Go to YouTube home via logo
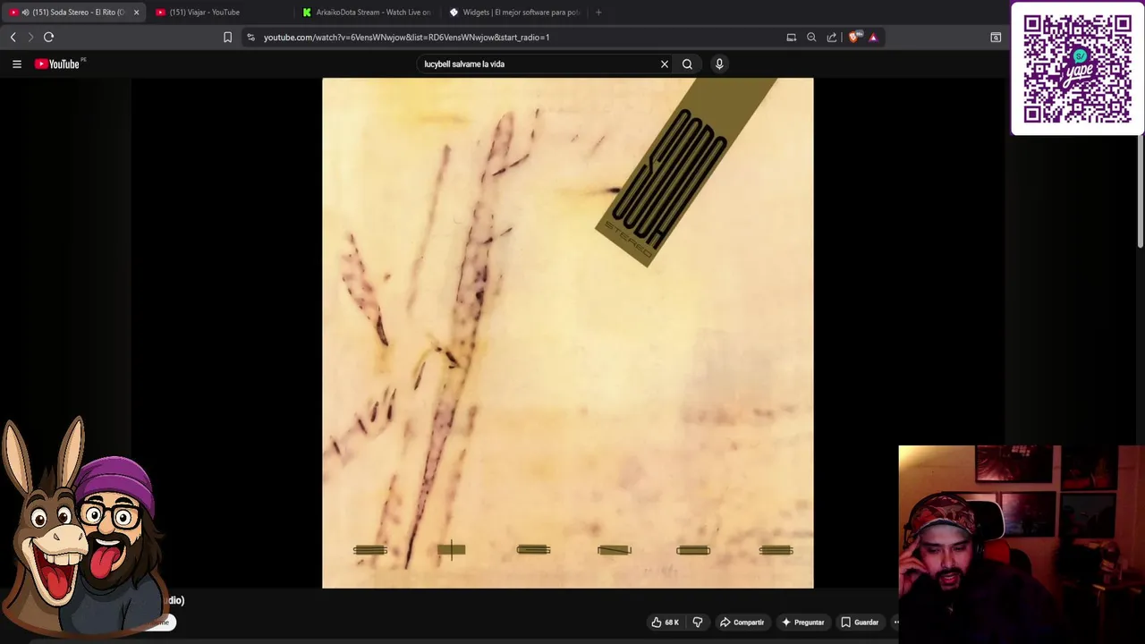The image size is (1145, 644). coord(59,64)
